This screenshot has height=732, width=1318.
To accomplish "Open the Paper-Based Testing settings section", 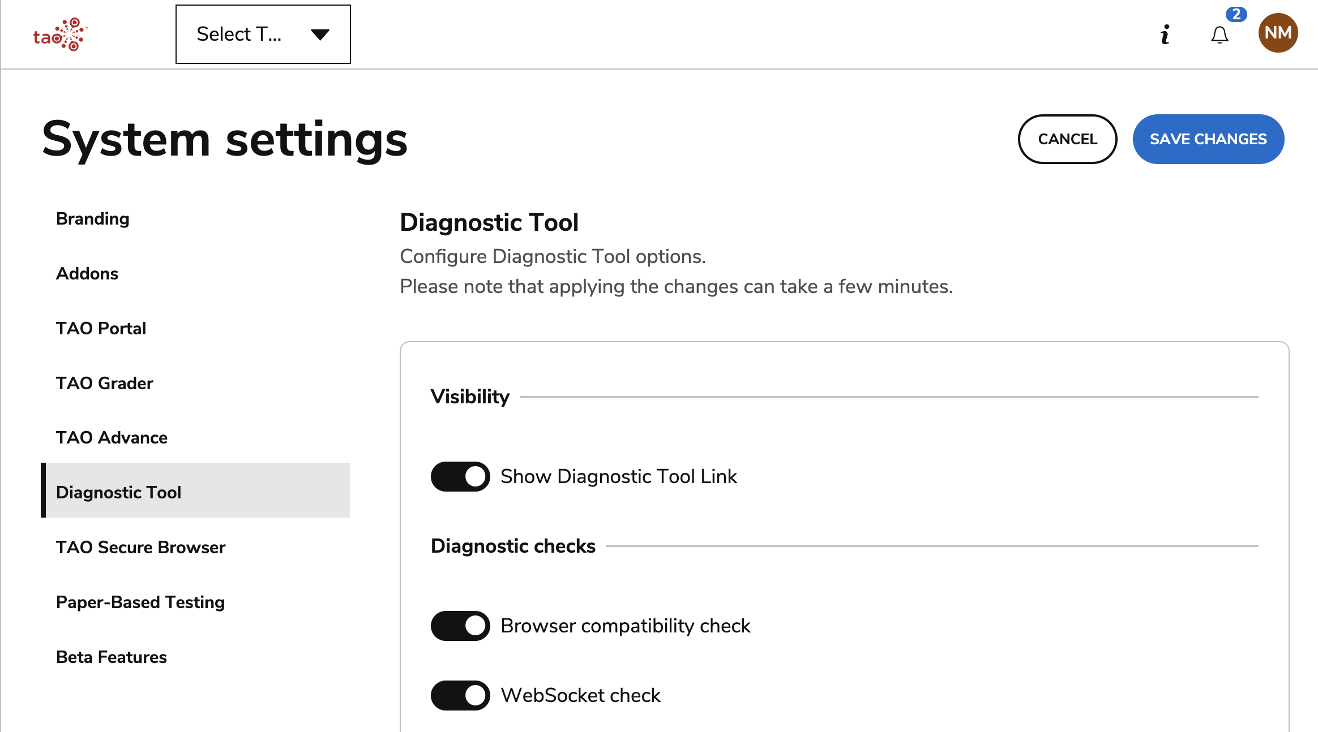I will click(x=195, y=602).
